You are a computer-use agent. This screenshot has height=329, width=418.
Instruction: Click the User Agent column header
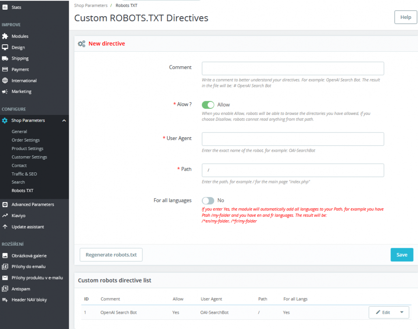(211, 299)
